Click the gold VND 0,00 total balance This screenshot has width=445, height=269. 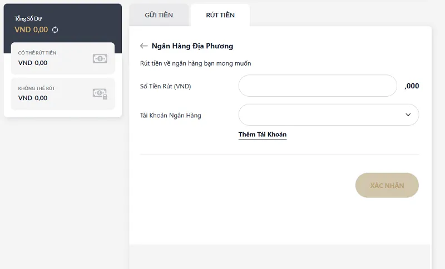click(x=31, y=30)
